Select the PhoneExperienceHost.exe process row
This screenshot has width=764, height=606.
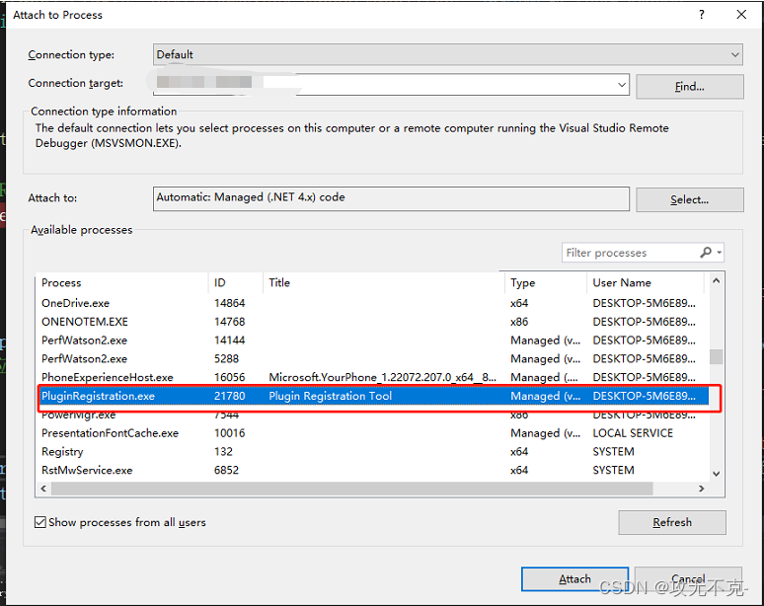coord(373,377)
